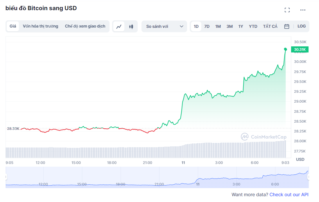Select the 7D range button
The image size is (319, 202).
coord(207,26)
